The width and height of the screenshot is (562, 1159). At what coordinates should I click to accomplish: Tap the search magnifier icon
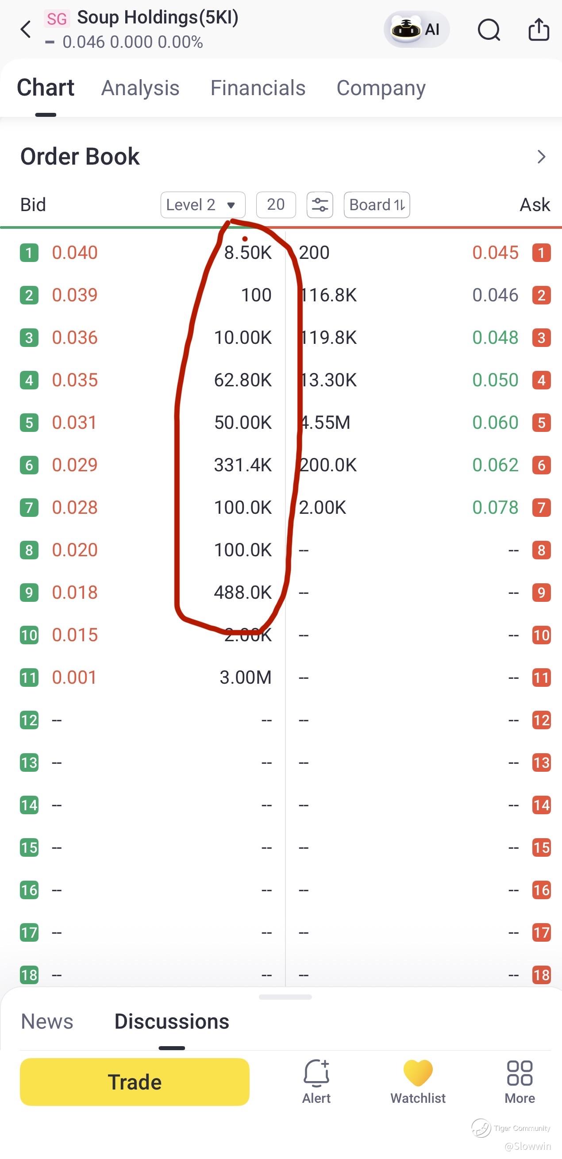tap(489, 30)
